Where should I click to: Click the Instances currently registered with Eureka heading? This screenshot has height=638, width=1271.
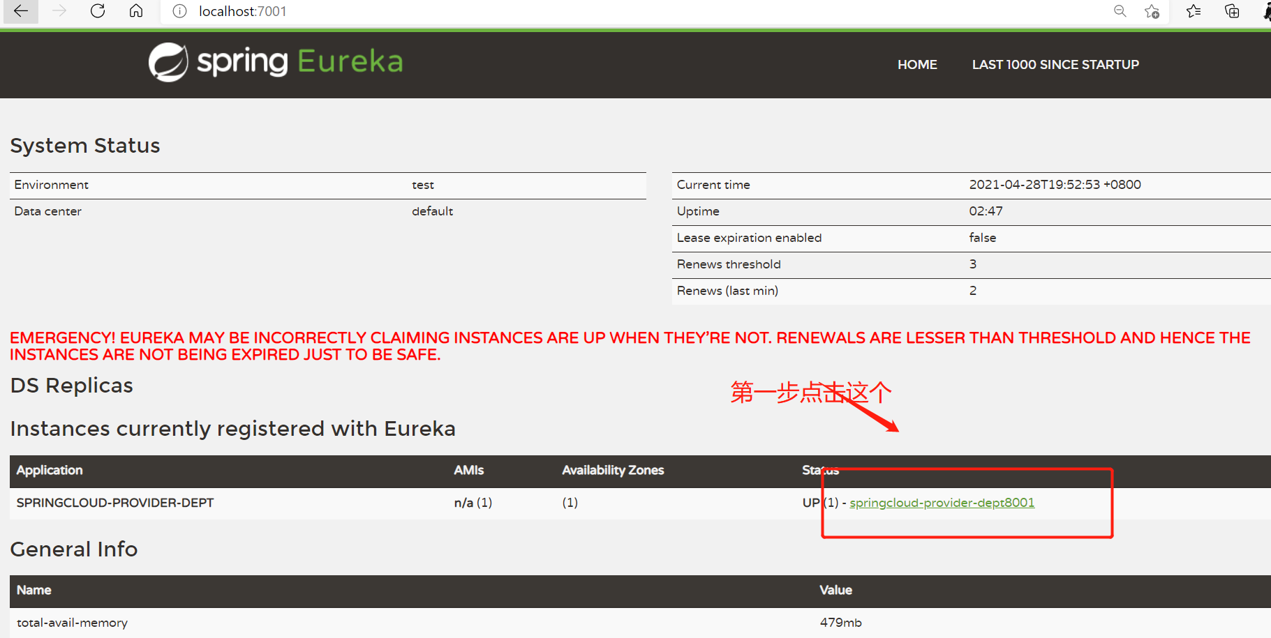[233, 429]
